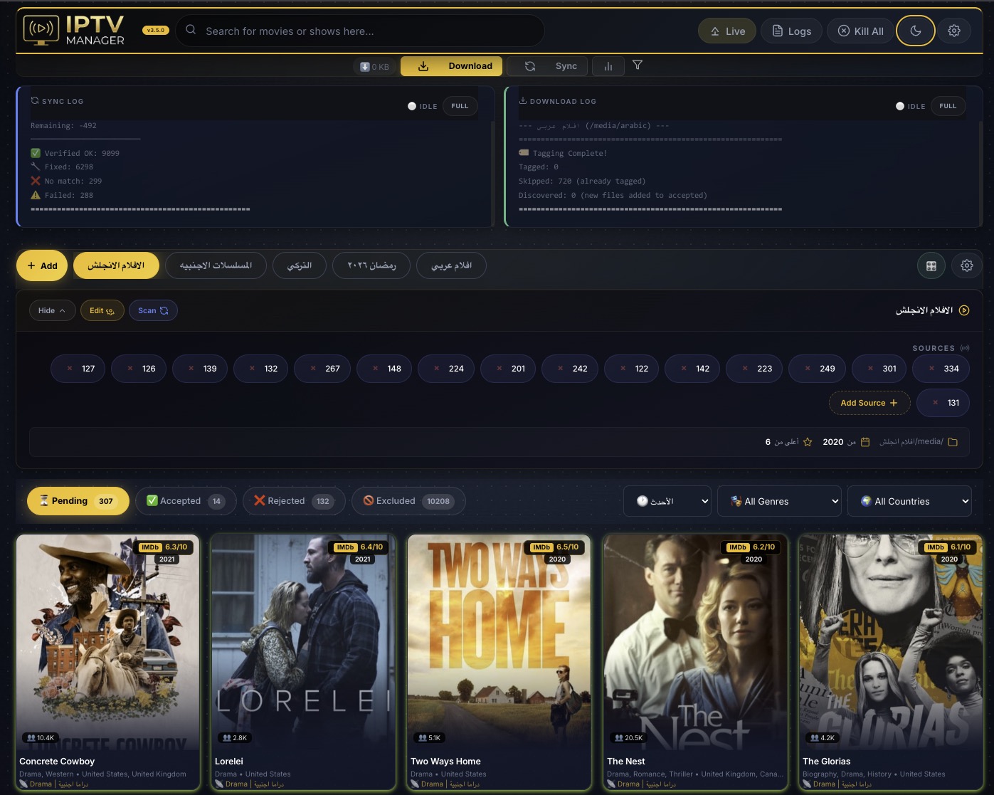Click the yellow Download button

pos(451,66)
